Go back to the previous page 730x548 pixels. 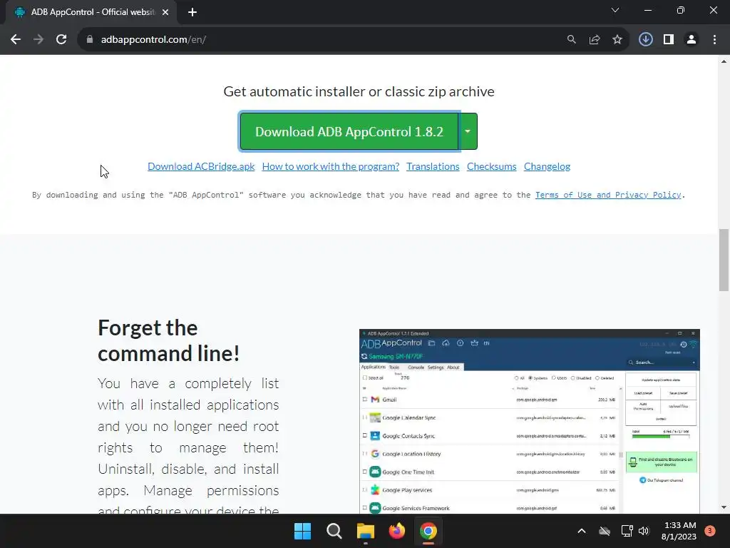16,40
